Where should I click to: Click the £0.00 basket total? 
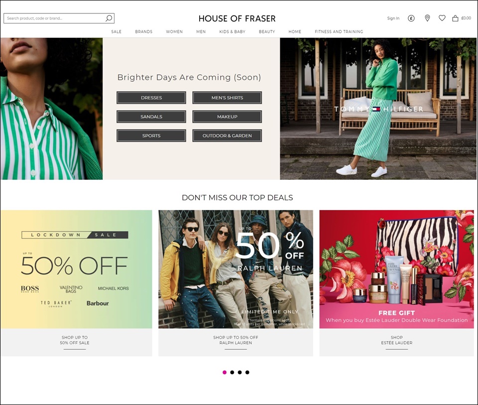(x=466, y=18)
